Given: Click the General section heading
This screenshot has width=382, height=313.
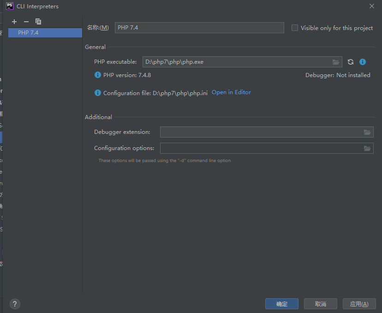Looking at the screenshot, I should [x=95, y=47].
